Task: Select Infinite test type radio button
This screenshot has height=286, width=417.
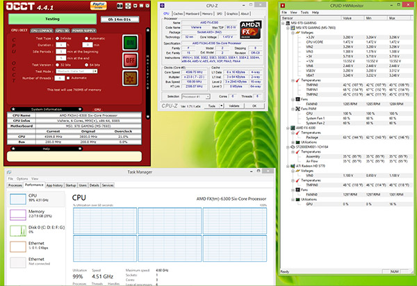Action: click(x=57, y=38)
